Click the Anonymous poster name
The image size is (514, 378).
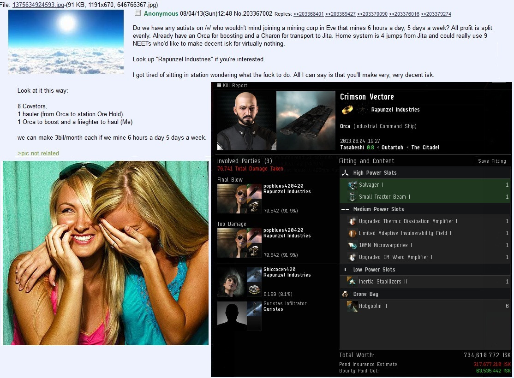161,13
